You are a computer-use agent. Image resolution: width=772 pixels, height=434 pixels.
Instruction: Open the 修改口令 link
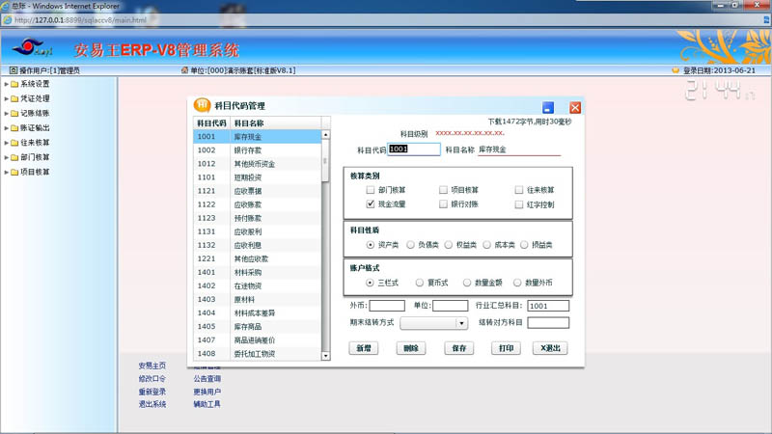(x=152, y=379)
